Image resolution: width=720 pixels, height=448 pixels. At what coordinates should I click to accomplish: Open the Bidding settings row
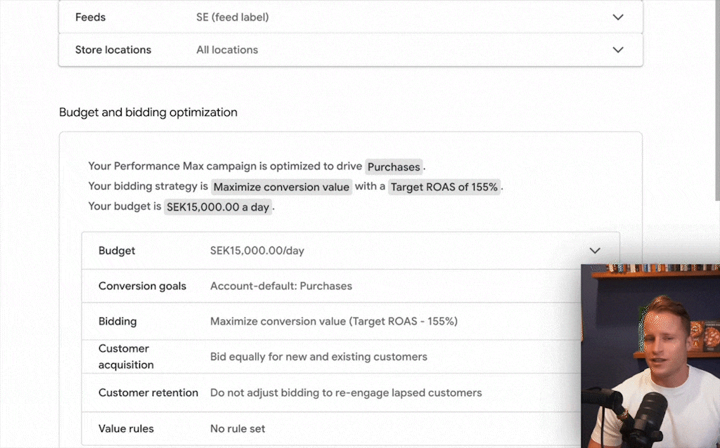281,321
